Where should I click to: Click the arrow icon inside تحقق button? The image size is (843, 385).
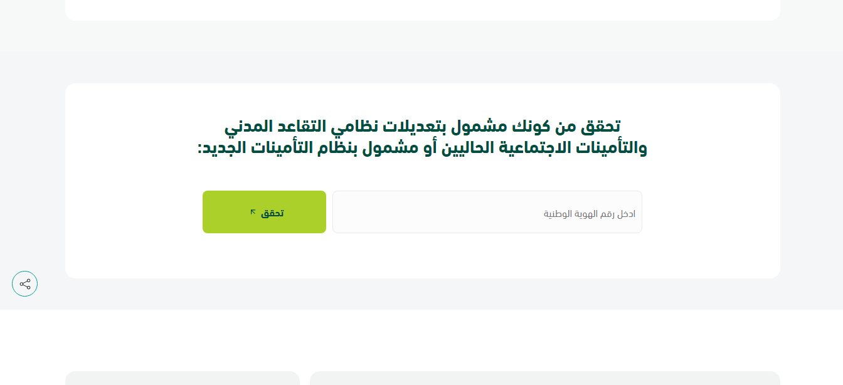[253, 212]
